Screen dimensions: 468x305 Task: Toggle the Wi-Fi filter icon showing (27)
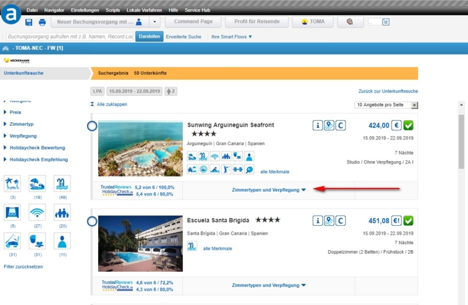(37, 212)
